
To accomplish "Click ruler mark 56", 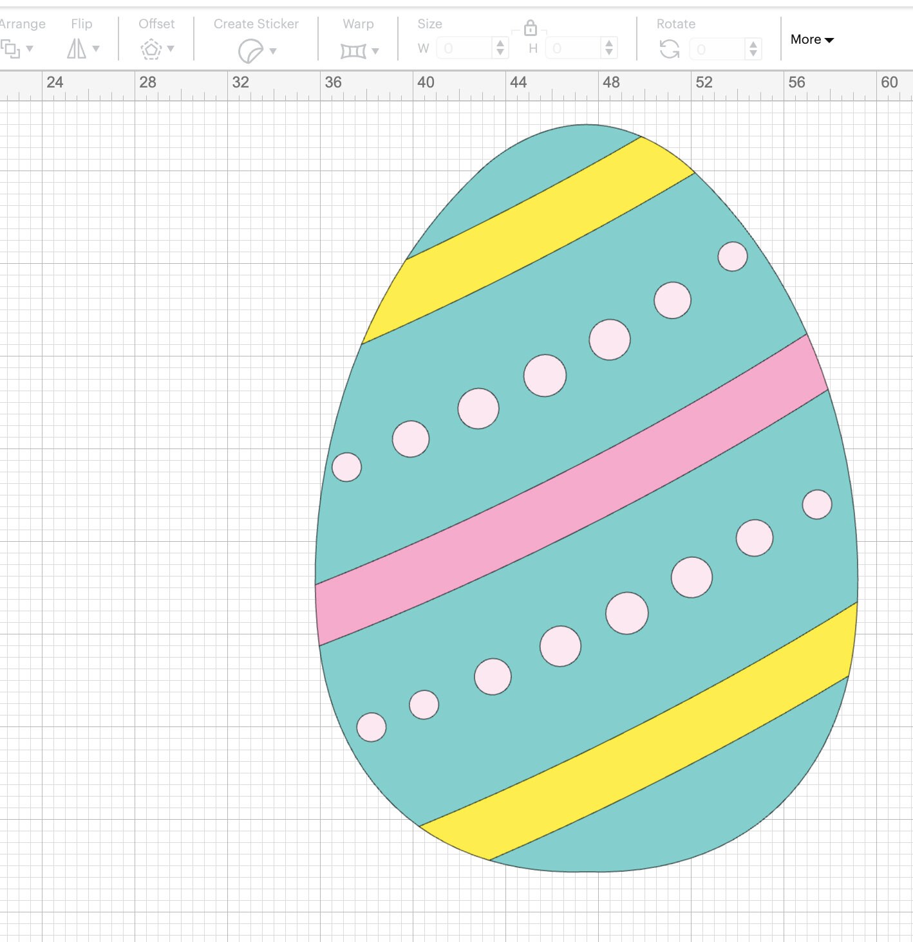I will (x=796, y=82).
